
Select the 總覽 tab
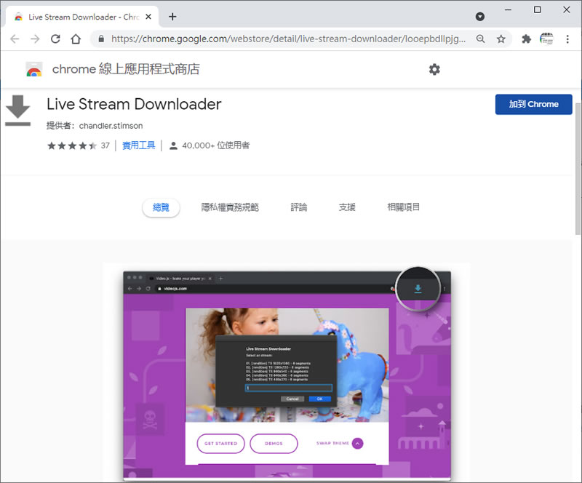coord(161,207)
